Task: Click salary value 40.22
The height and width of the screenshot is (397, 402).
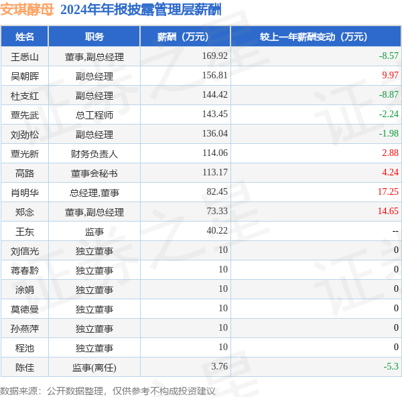Action: [217, 230]
